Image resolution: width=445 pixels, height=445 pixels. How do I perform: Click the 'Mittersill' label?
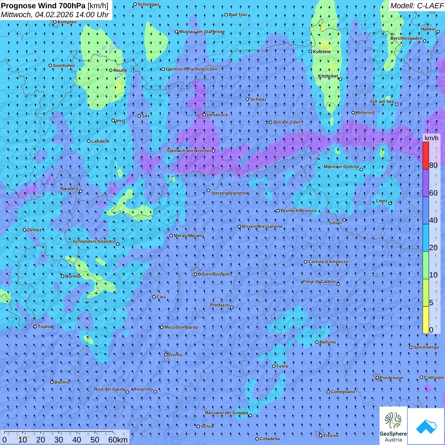(365, 113)
